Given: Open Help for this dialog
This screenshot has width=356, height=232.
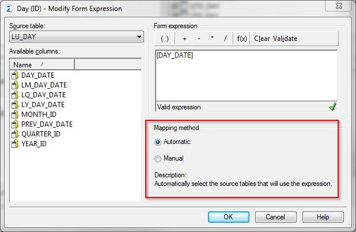Looking at the screenshot, I should [323, 217].
